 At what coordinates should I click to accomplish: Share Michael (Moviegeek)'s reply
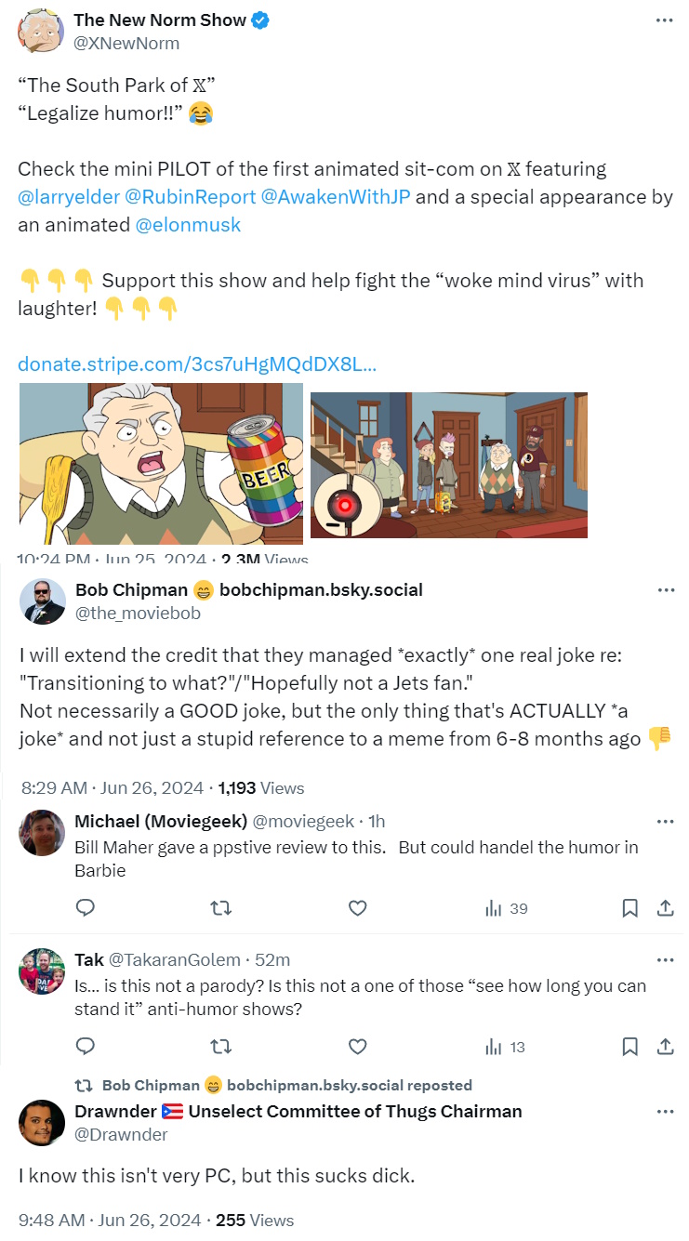(x=665, y=908)
